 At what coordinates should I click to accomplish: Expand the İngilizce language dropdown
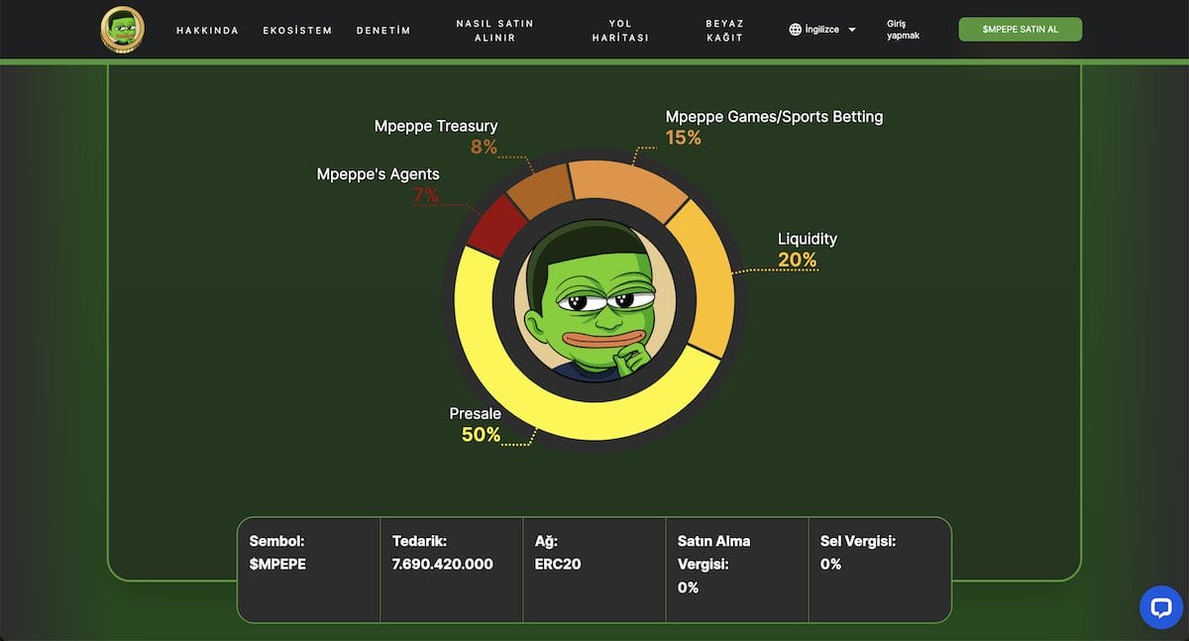click(820, 29)
